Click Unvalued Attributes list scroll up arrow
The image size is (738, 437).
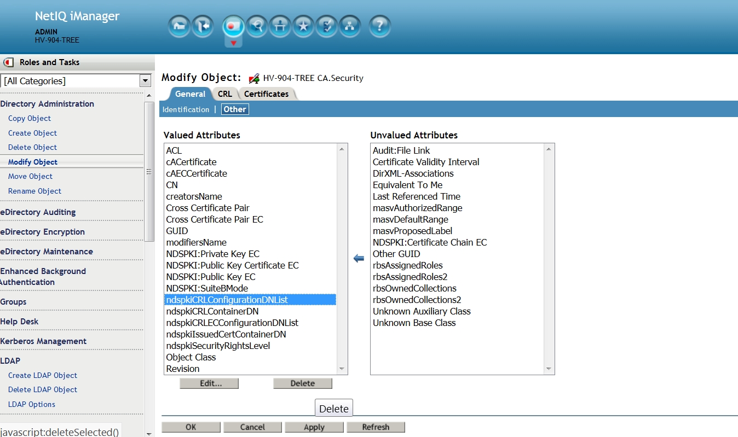coord(549,149)
